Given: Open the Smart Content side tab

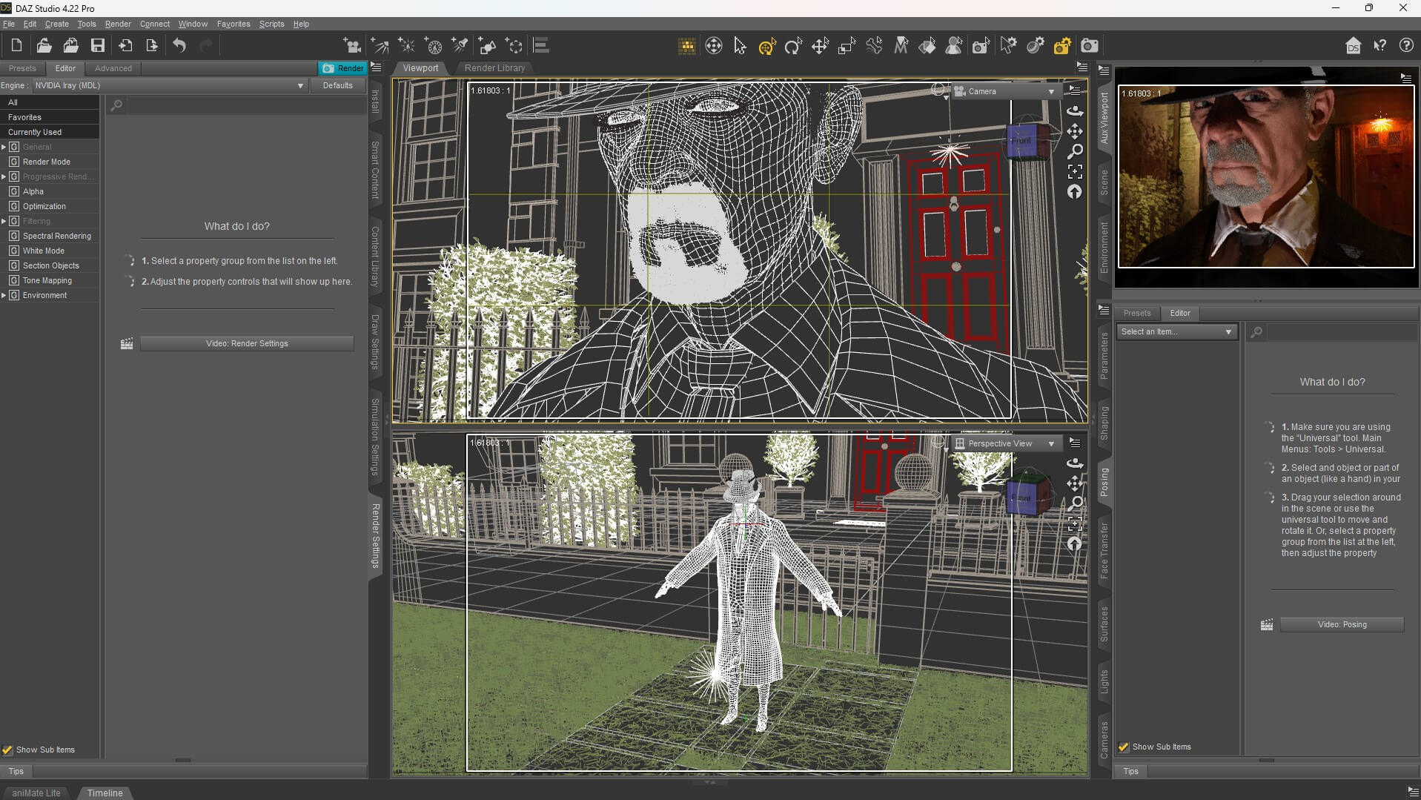Looking at the screenshot, I should point(375,170).
